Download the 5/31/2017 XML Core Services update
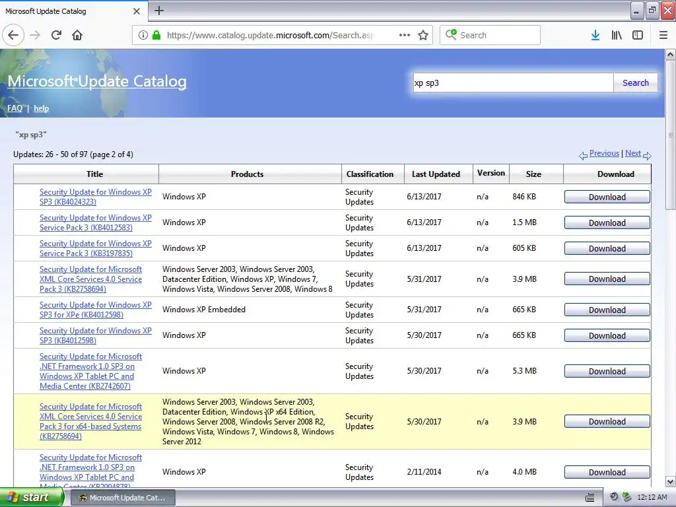The image size is (676, 507). point(607,279)
